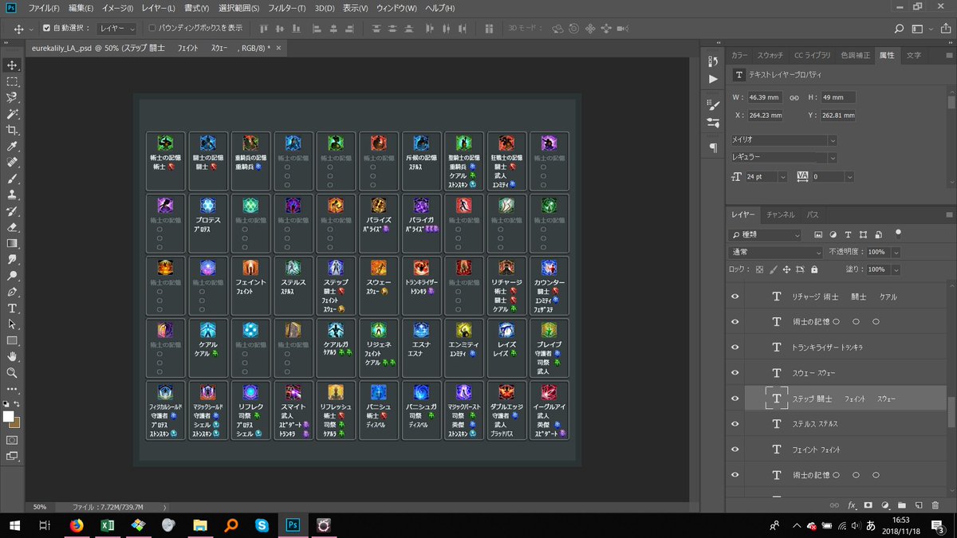Select the Eyedropper tool

[12, 147]
